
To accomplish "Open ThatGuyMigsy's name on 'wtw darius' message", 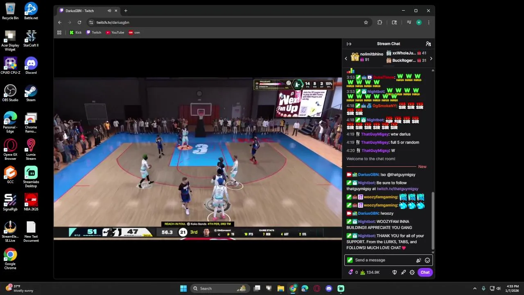I will 375,134.
